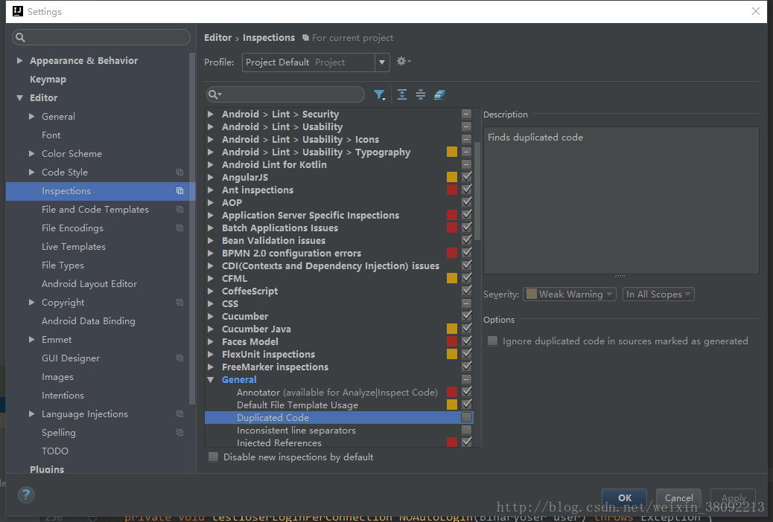Click the IntelliJ logo in the title bar

point(18,11)
